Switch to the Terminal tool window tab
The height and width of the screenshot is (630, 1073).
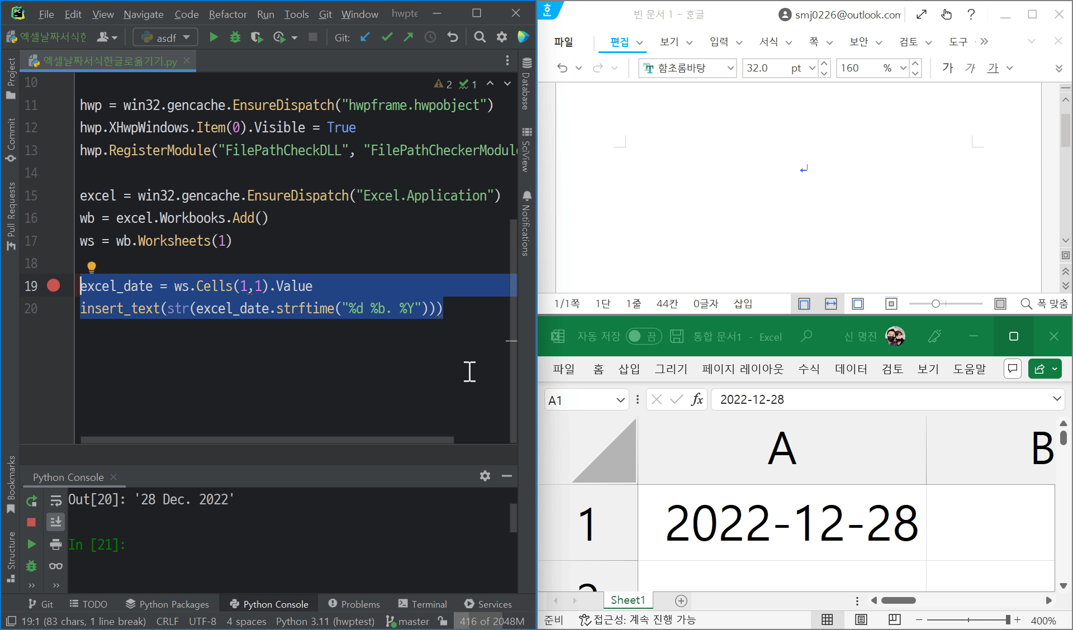pos(422,604)
